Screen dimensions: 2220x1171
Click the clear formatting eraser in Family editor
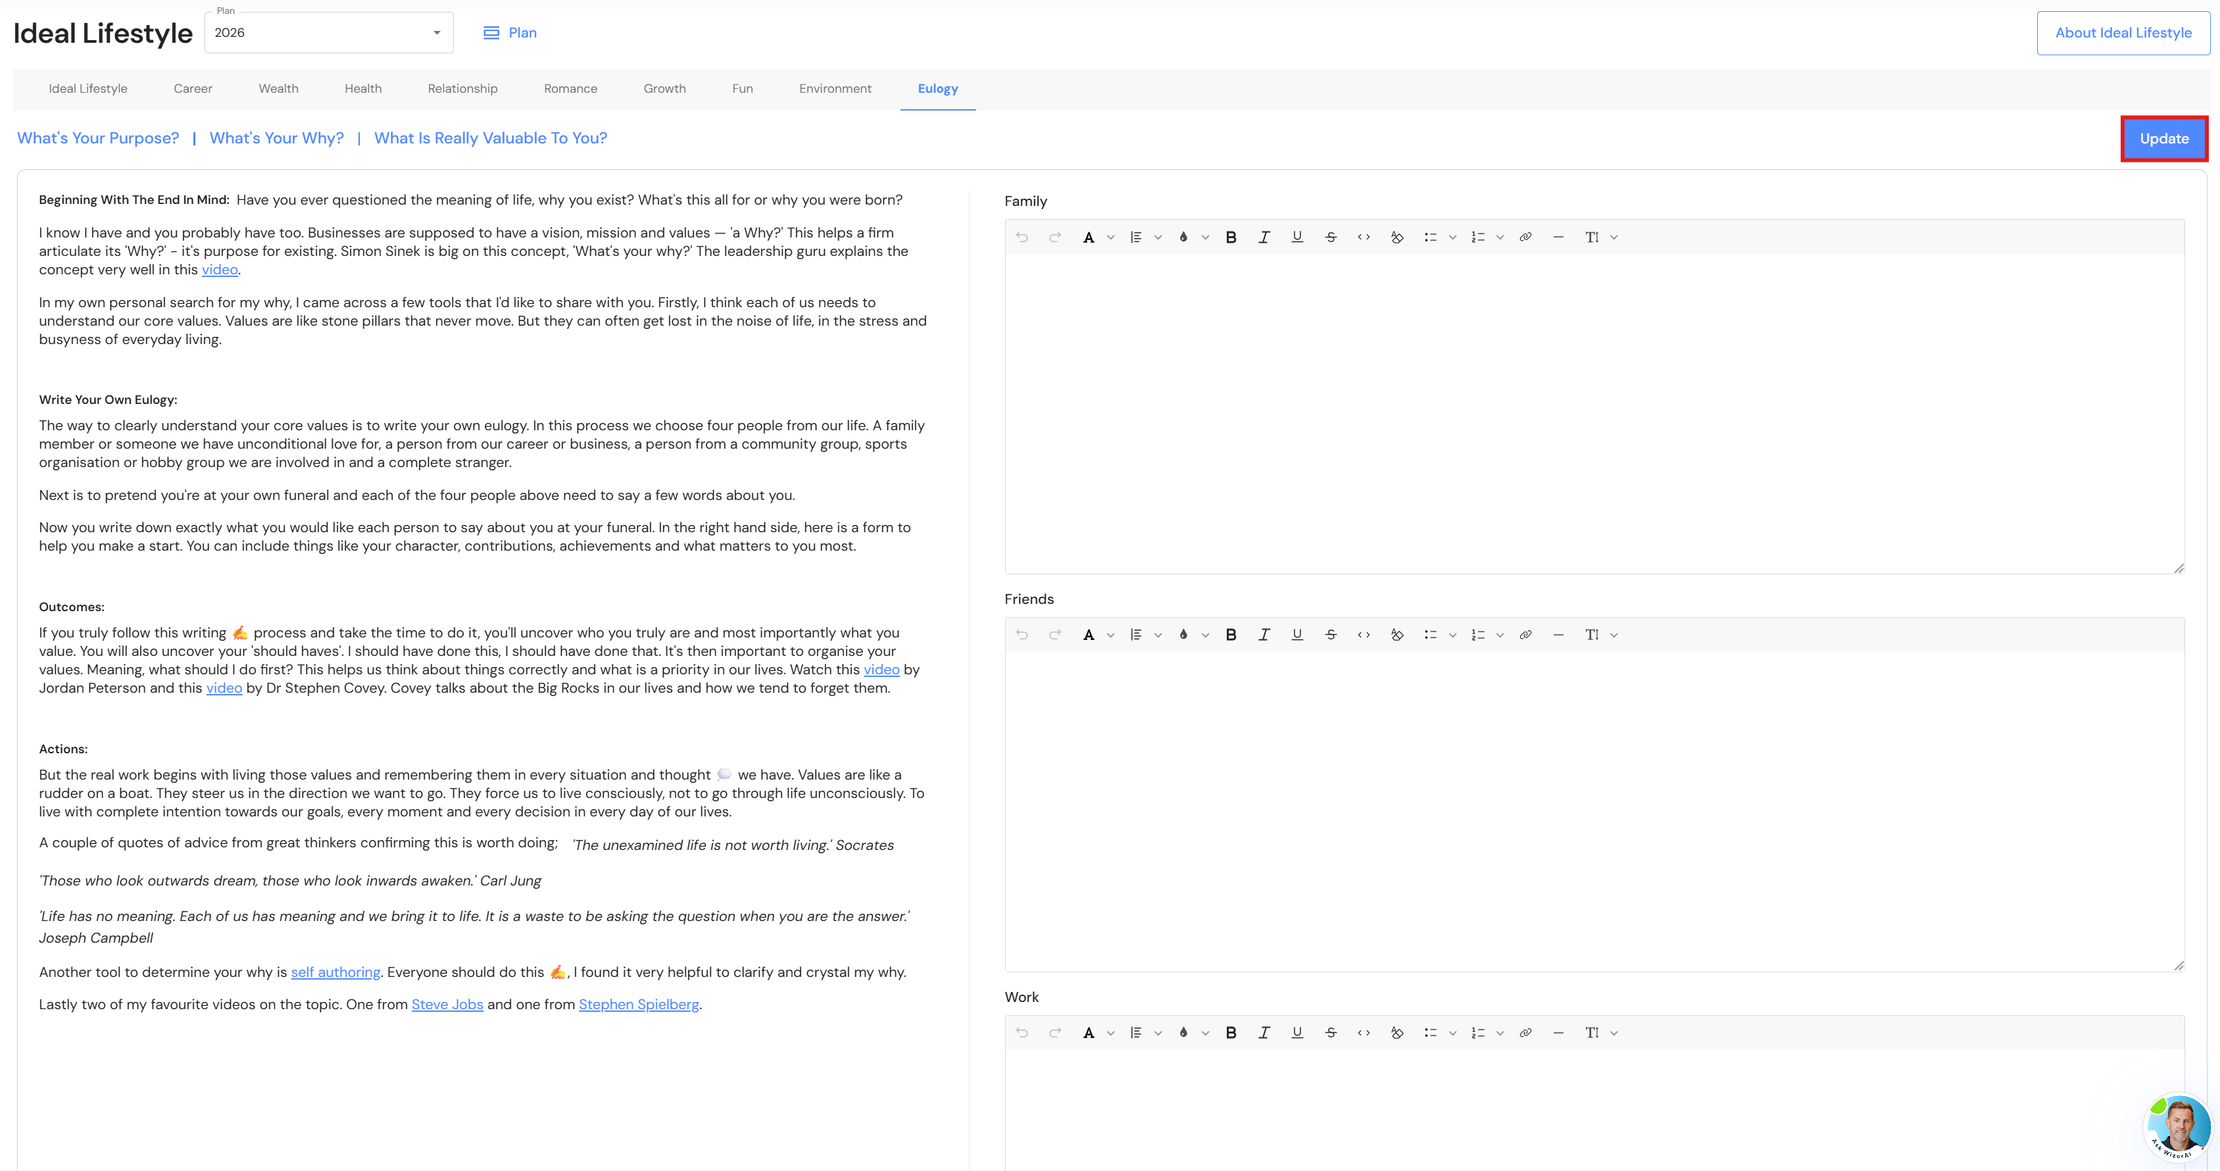tap(1397, 237)
